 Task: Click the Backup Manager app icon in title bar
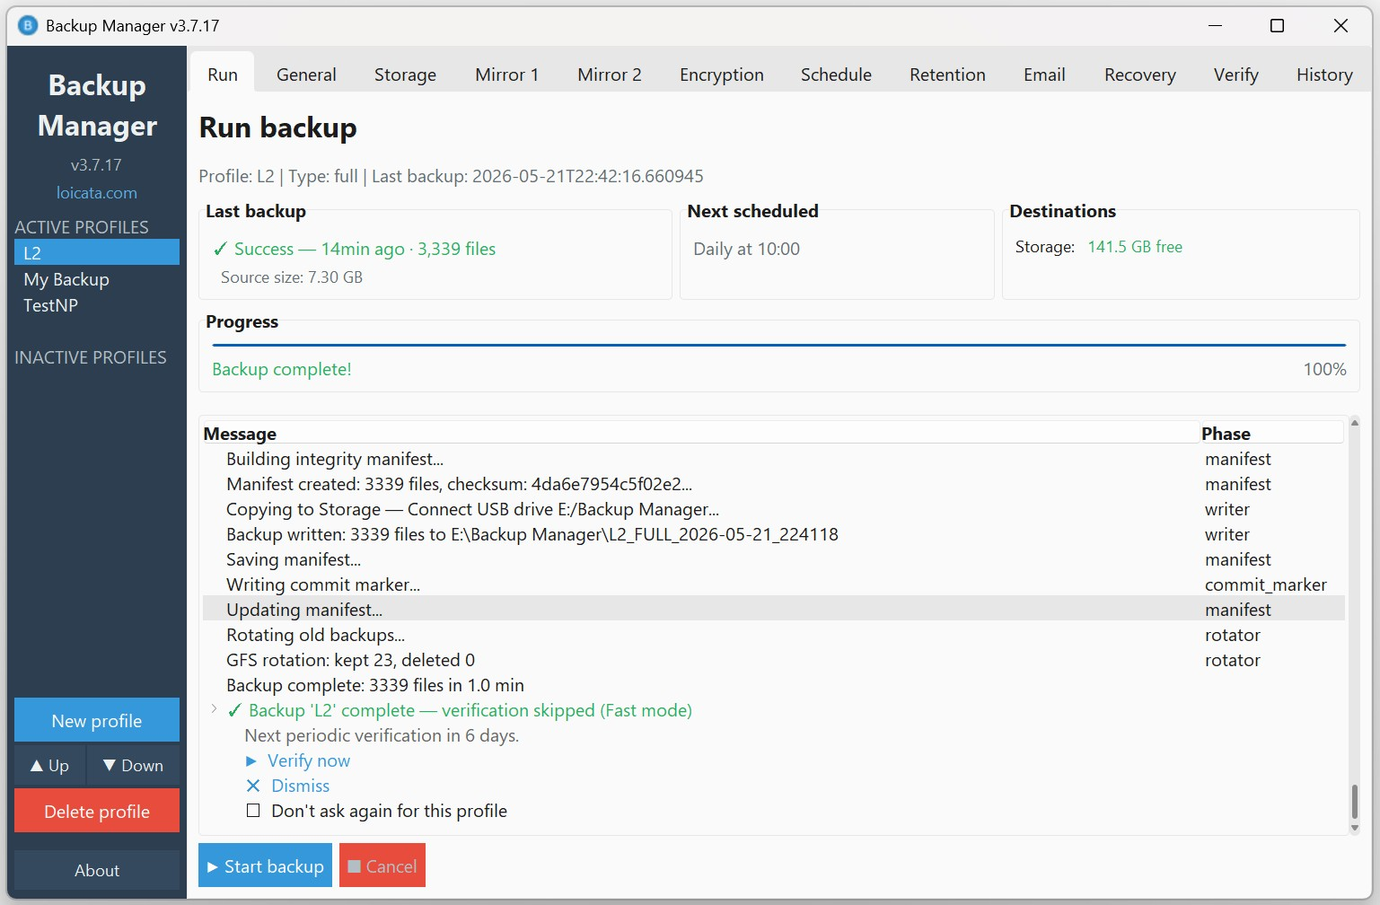coord(28,25)
